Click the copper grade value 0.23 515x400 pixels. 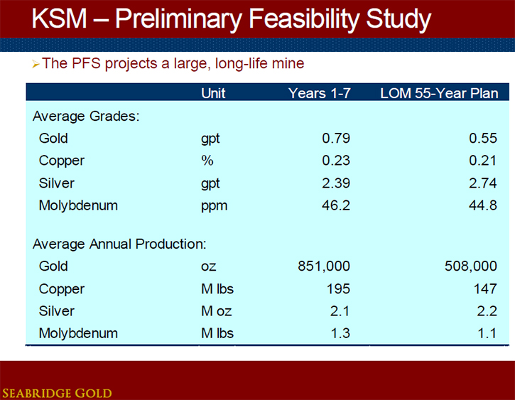(336, 161)
